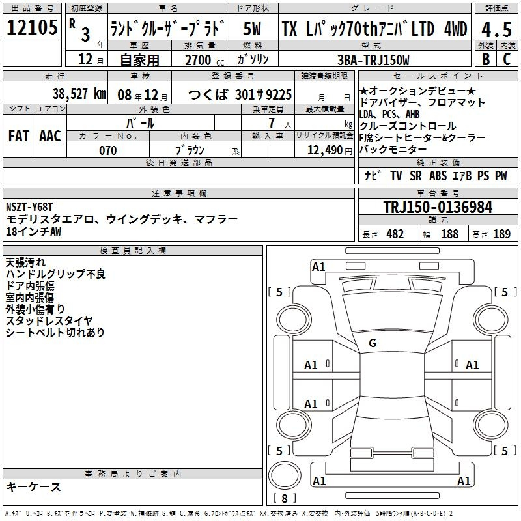
Task: Click the ナビ equipment entry
Action: 372,175
